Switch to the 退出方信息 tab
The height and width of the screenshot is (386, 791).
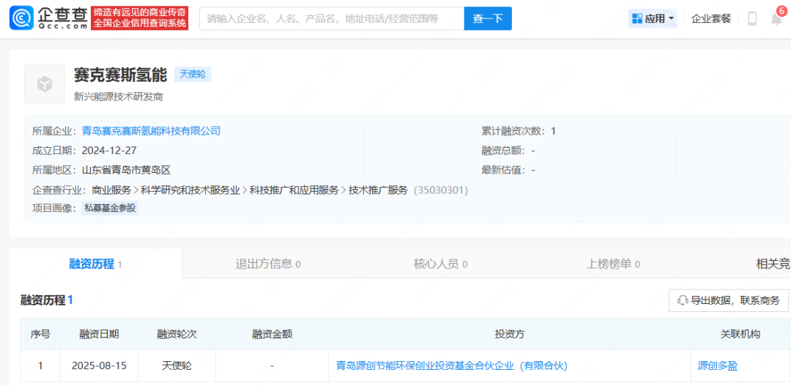pos(268,264)
